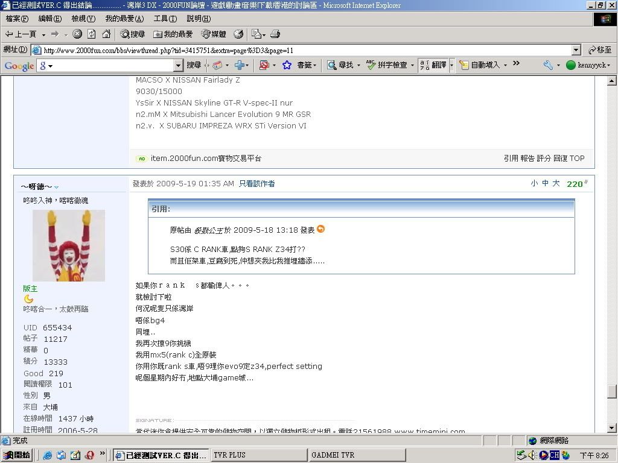The width and height of the screenshot is (618, 463).
Task: Toggle the 搜尋 search pane button
Action: pyautogui.click(x=132, y=34)
